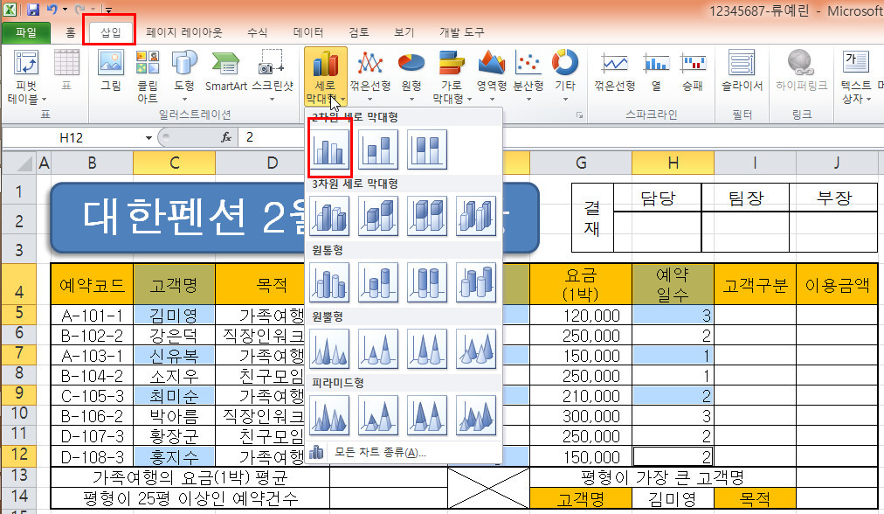
Task: Insert a 피벗 테이블 (PivotTable)
Action: point(26,77)
